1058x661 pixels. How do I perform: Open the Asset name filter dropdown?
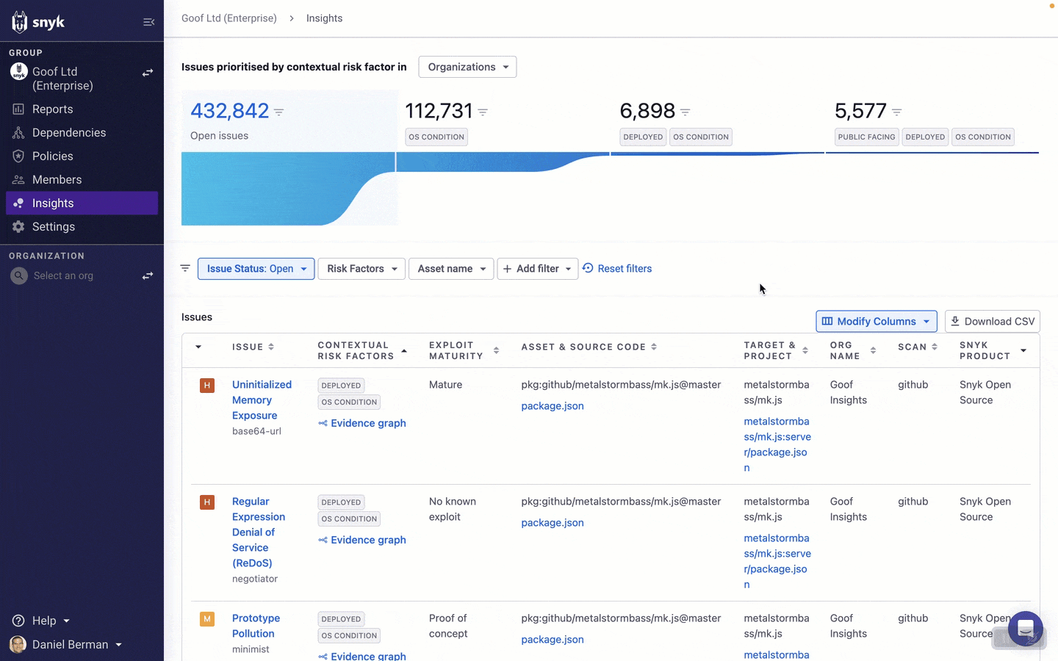pos(451,269)
